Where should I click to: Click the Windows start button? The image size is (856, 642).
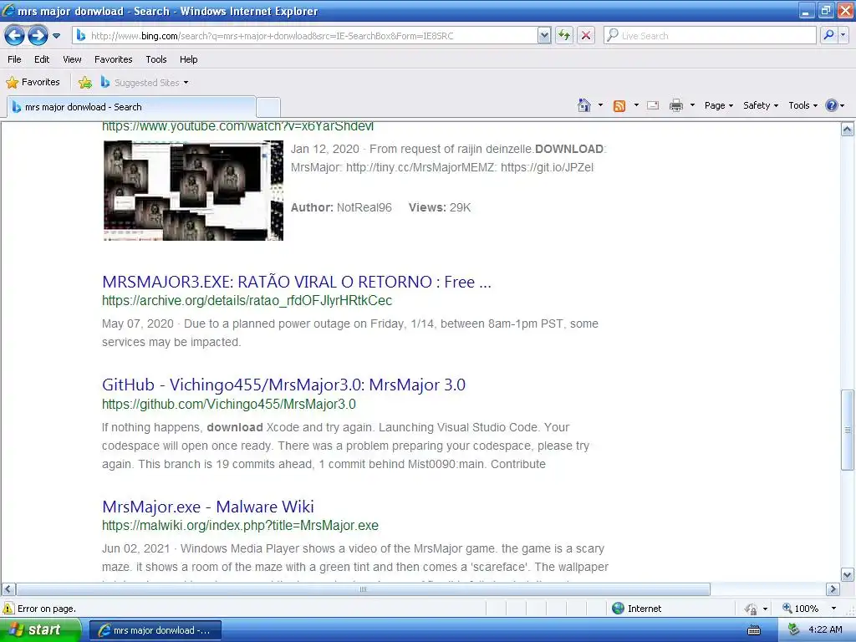[39, 630]
